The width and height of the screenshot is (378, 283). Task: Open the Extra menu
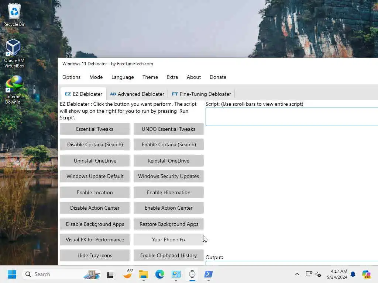pyautogui.click(x=172, y=77)
